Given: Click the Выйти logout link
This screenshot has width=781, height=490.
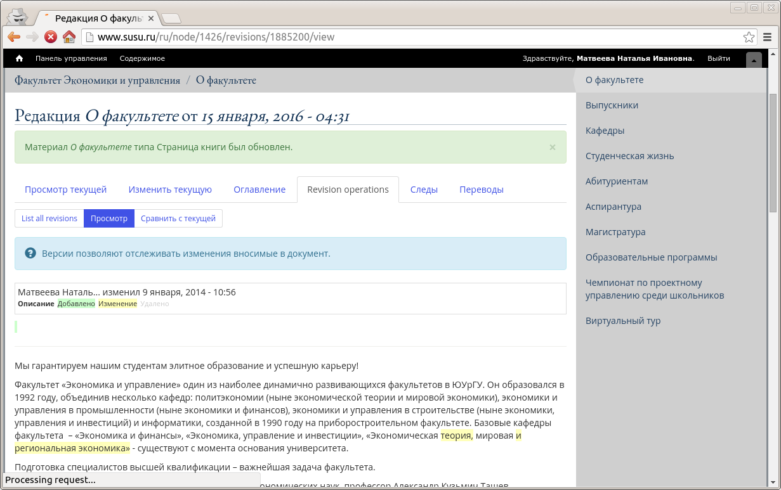Looking at the screenshot, I should [x=718, y=58].
